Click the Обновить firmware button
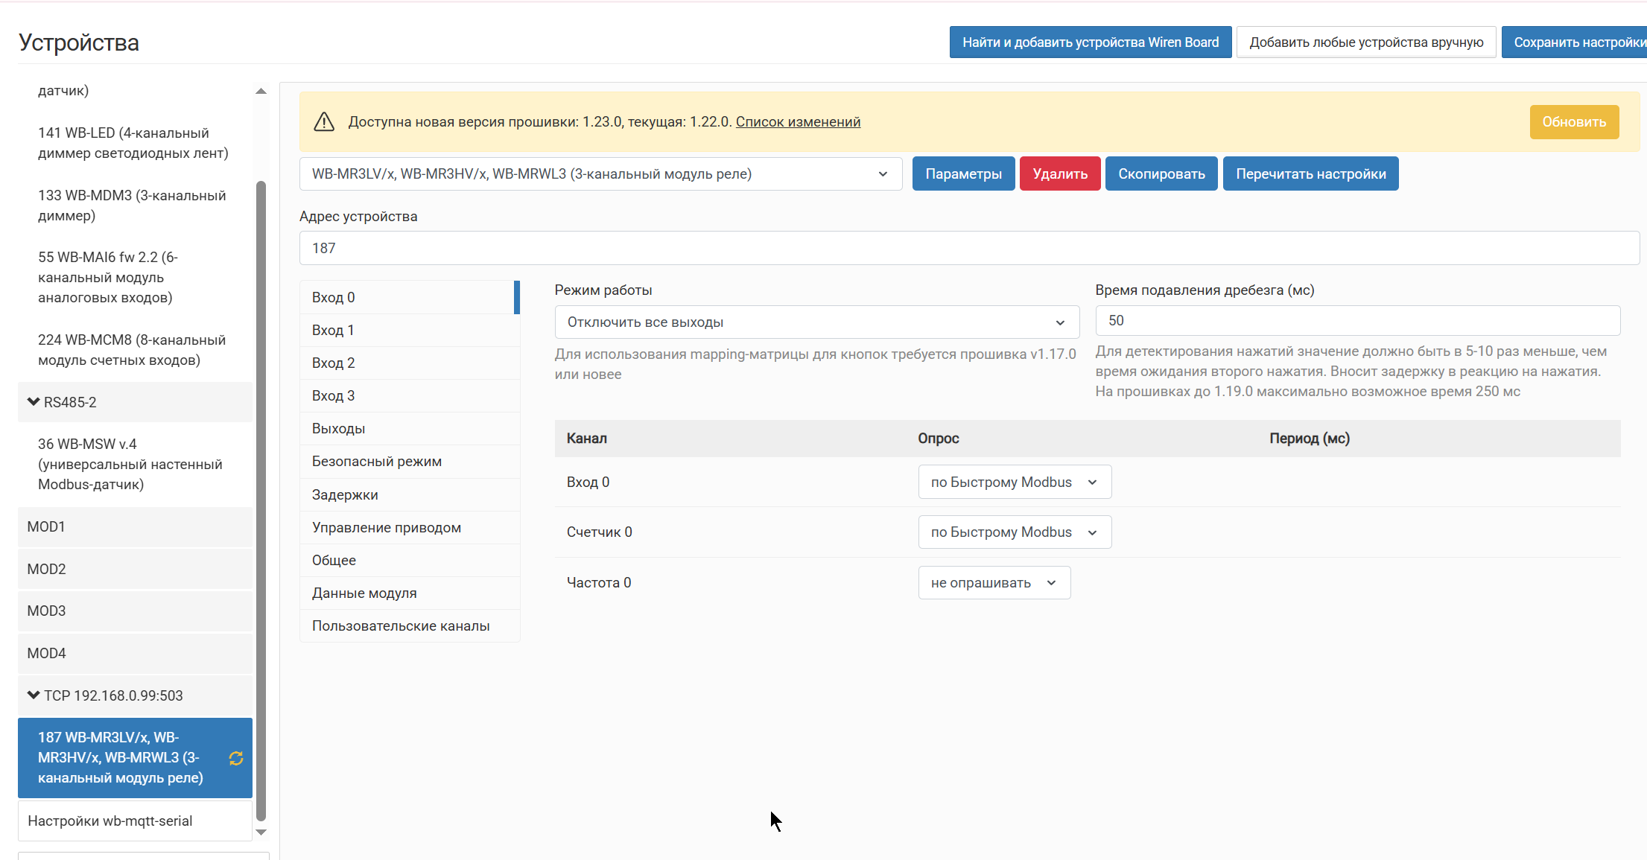The width and height of the screenshot is (1647, 860). click(x=1574, y=122)
